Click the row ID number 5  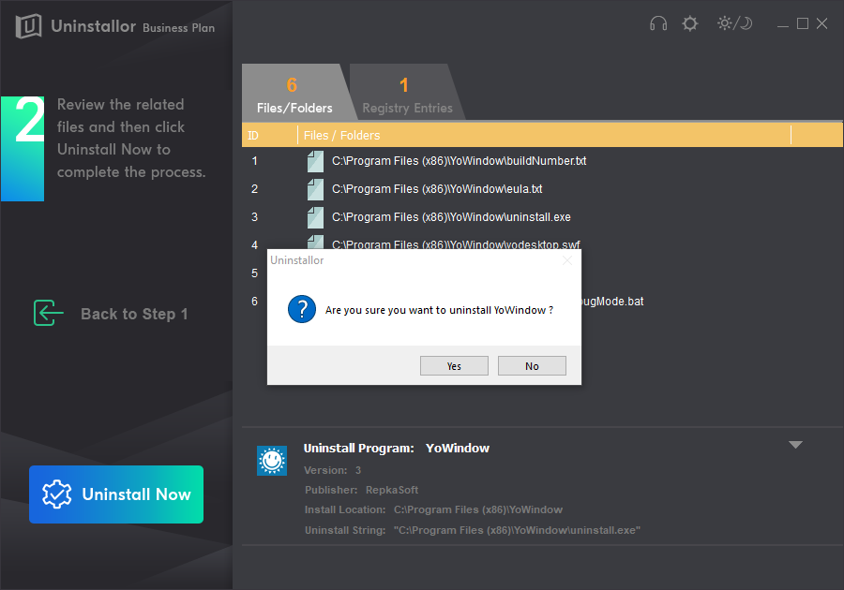[254, 273]
